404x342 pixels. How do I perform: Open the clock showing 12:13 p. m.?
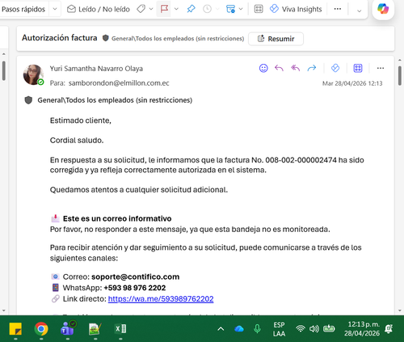(362, 329)
